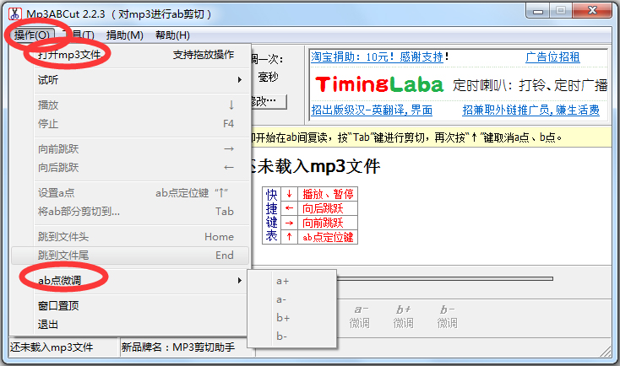
Task: Pick a- in the fine-tune submenu
Action: click(291, 299)
